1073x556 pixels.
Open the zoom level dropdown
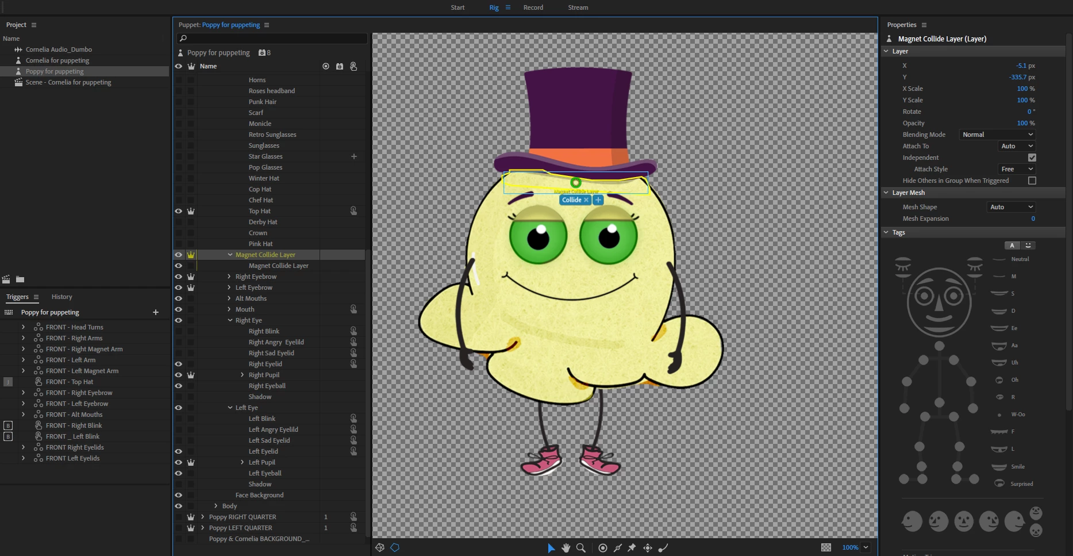[866, 547]
